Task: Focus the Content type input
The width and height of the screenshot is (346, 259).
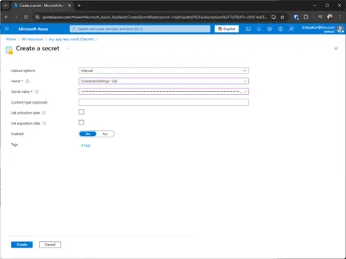Action: (164, 102)
